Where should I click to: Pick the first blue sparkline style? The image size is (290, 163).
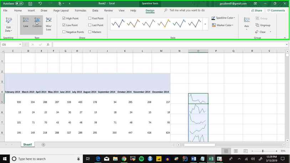pyautogui.click(x=118, y=24)
